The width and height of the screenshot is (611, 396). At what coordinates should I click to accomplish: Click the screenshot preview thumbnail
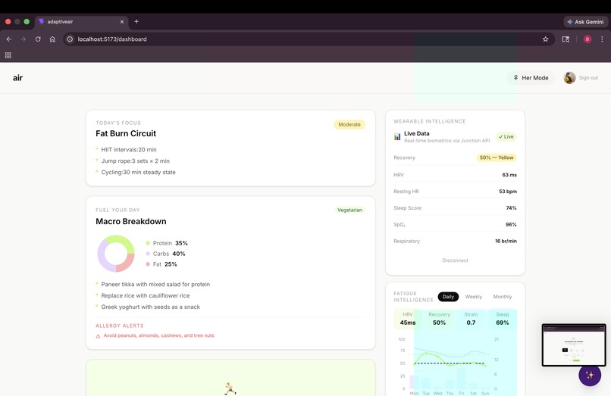(x=574, y=345)
